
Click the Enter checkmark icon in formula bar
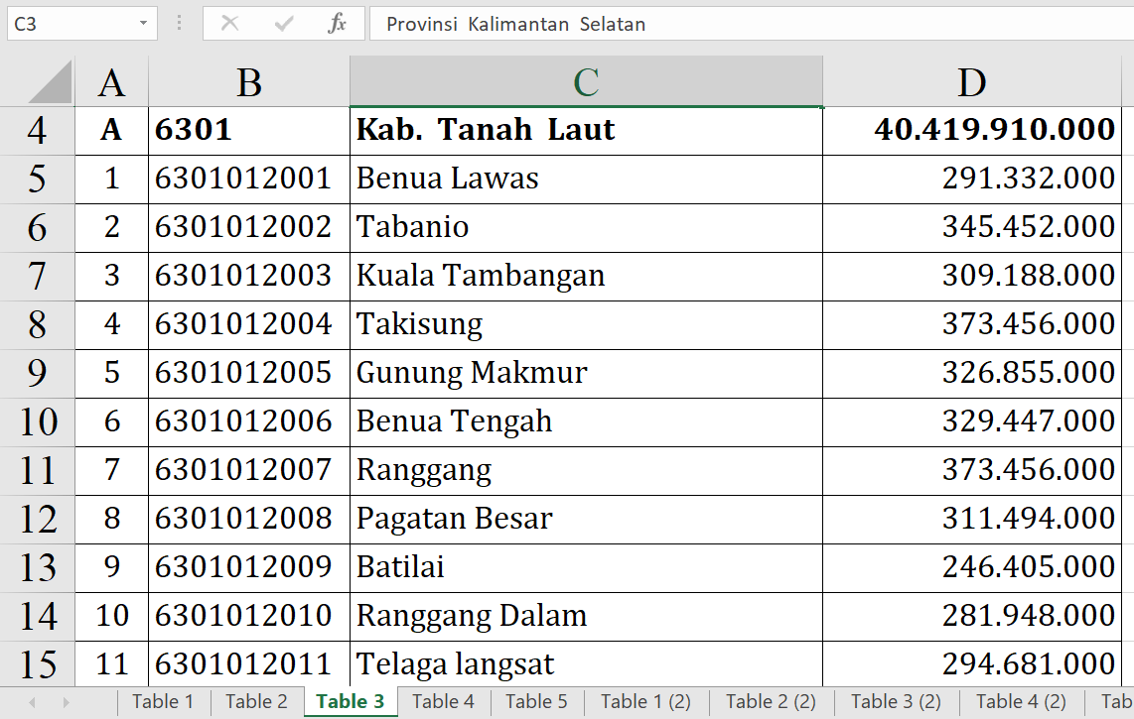284,24
